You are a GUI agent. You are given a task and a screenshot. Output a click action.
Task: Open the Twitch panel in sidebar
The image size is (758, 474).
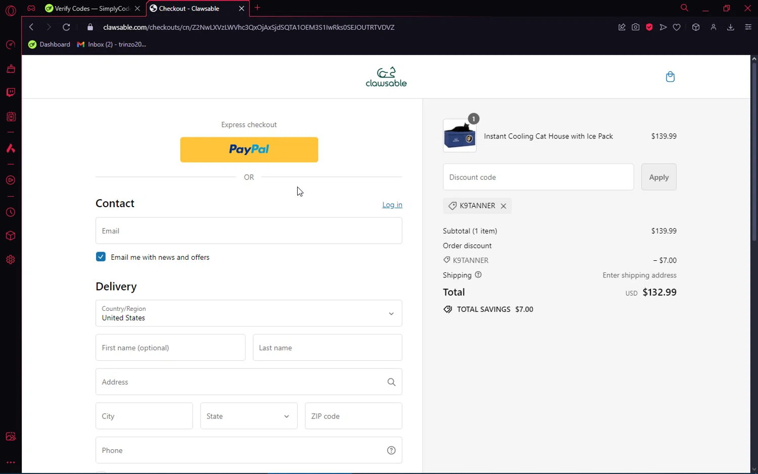coord(11,92)
